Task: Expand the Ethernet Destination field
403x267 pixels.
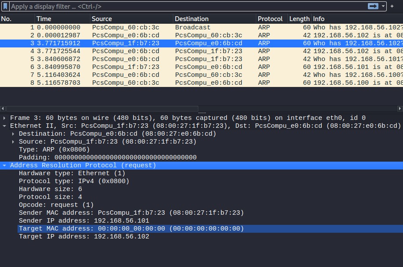Action: click(x=13, y=134)
